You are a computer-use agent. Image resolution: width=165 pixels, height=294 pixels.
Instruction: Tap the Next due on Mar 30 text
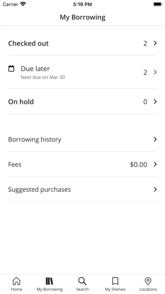(43, 77)
